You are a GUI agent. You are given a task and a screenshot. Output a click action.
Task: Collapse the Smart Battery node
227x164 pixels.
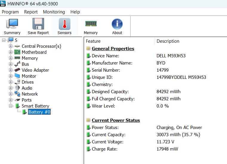pos(11,106)
